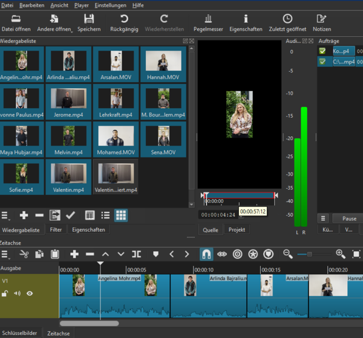
Task: Click the Rückgängig undo icon
Action: (x=124, y=19)
